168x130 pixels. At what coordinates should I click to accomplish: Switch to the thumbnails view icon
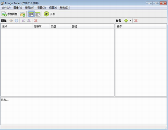click(x=38, y=14)
